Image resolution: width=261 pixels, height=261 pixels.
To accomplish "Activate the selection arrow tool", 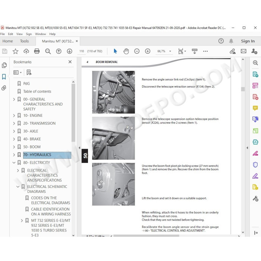I will pyautogui.click(x=115, y=51).
